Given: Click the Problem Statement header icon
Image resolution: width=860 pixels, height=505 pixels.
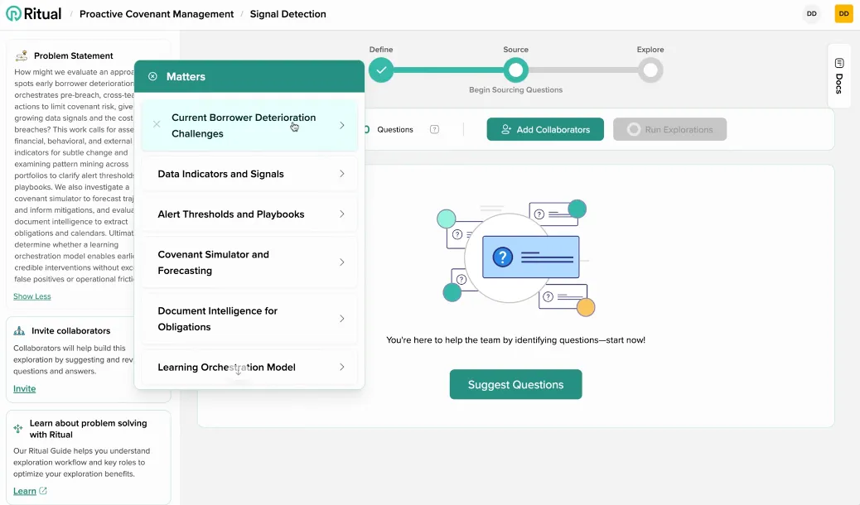Looking at the screenshot, I should coord(22,55).
